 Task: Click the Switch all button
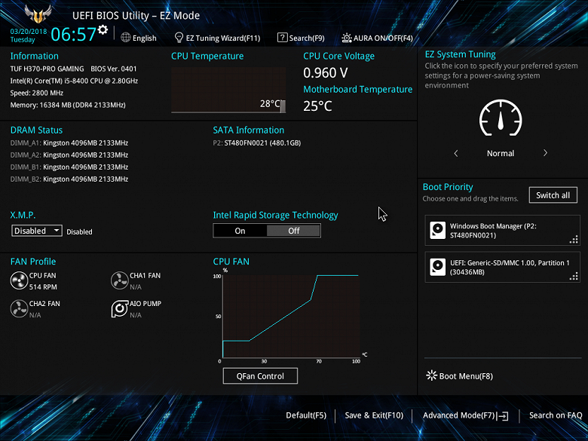click(x=553, y=195)
